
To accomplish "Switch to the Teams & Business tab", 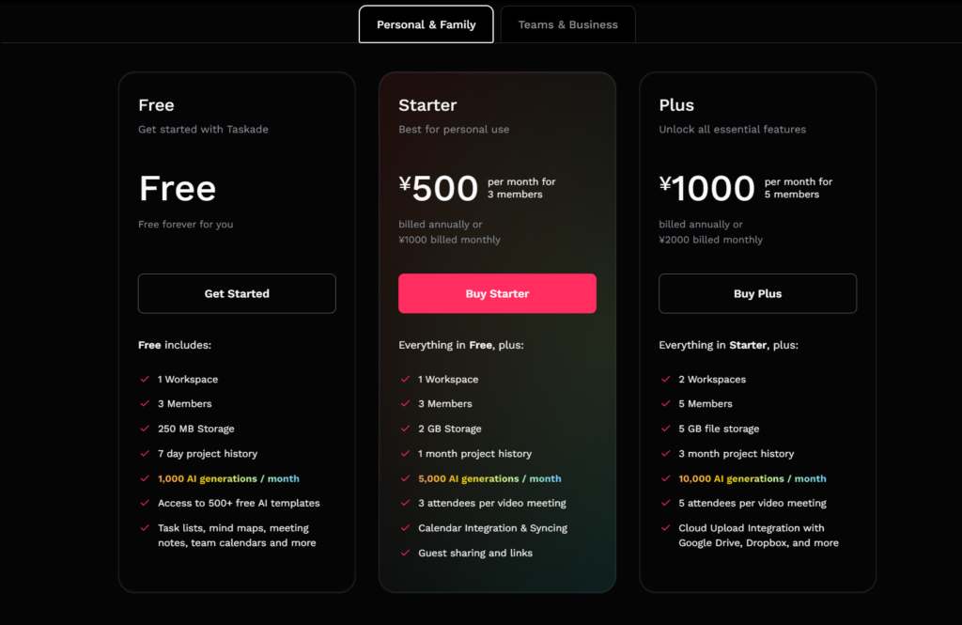I will coord(567,24).
